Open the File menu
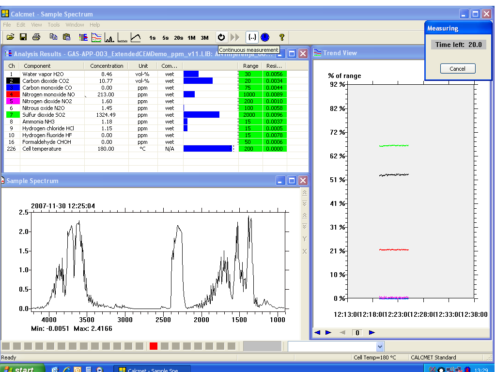 coord(7,25)
